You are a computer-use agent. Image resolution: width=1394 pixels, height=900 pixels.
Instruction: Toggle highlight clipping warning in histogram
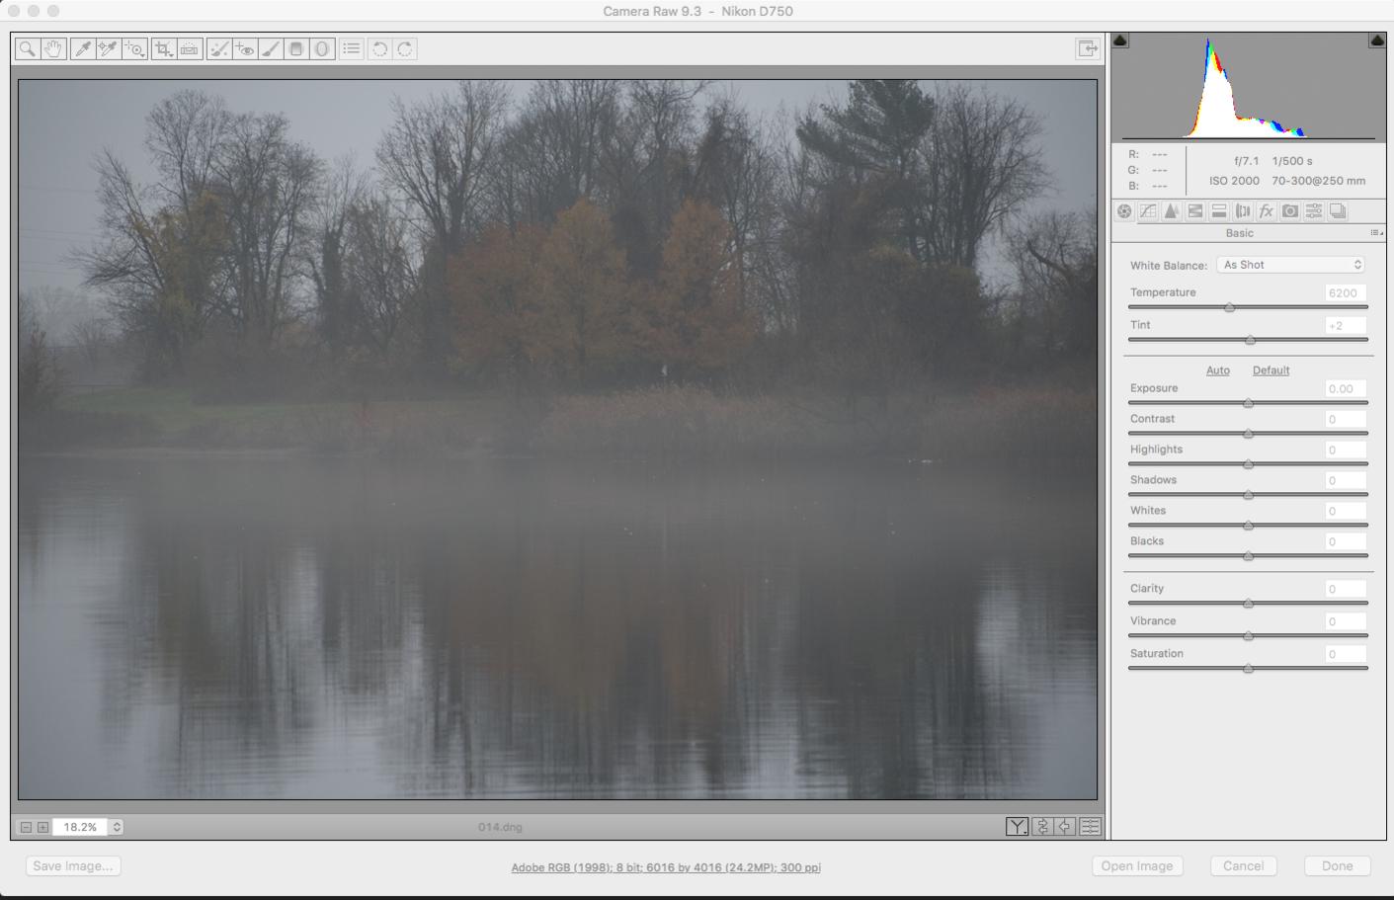click(1376, 41)
